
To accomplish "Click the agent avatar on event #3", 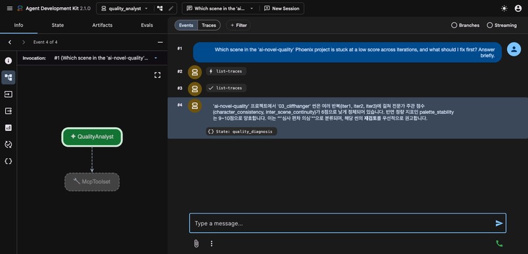I will tap(195, 88).
